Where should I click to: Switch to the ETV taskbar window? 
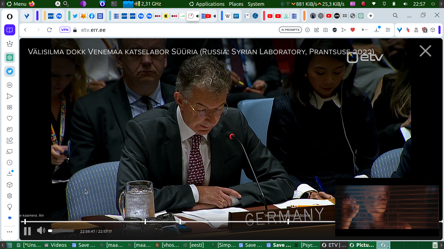(x=334, y=245)
